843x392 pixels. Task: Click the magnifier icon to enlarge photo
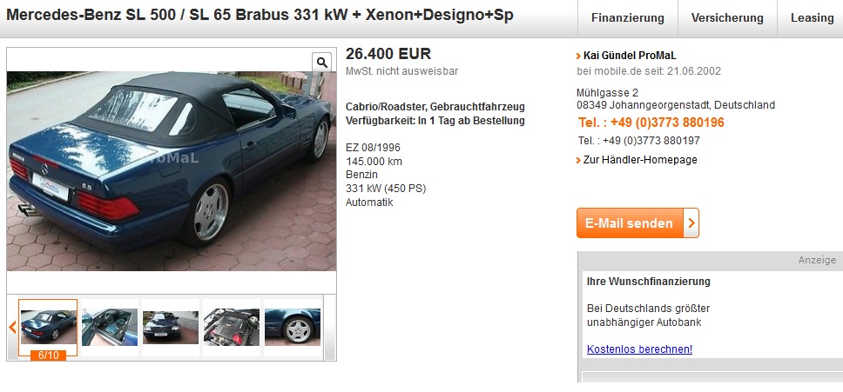[x=321, y=63]
